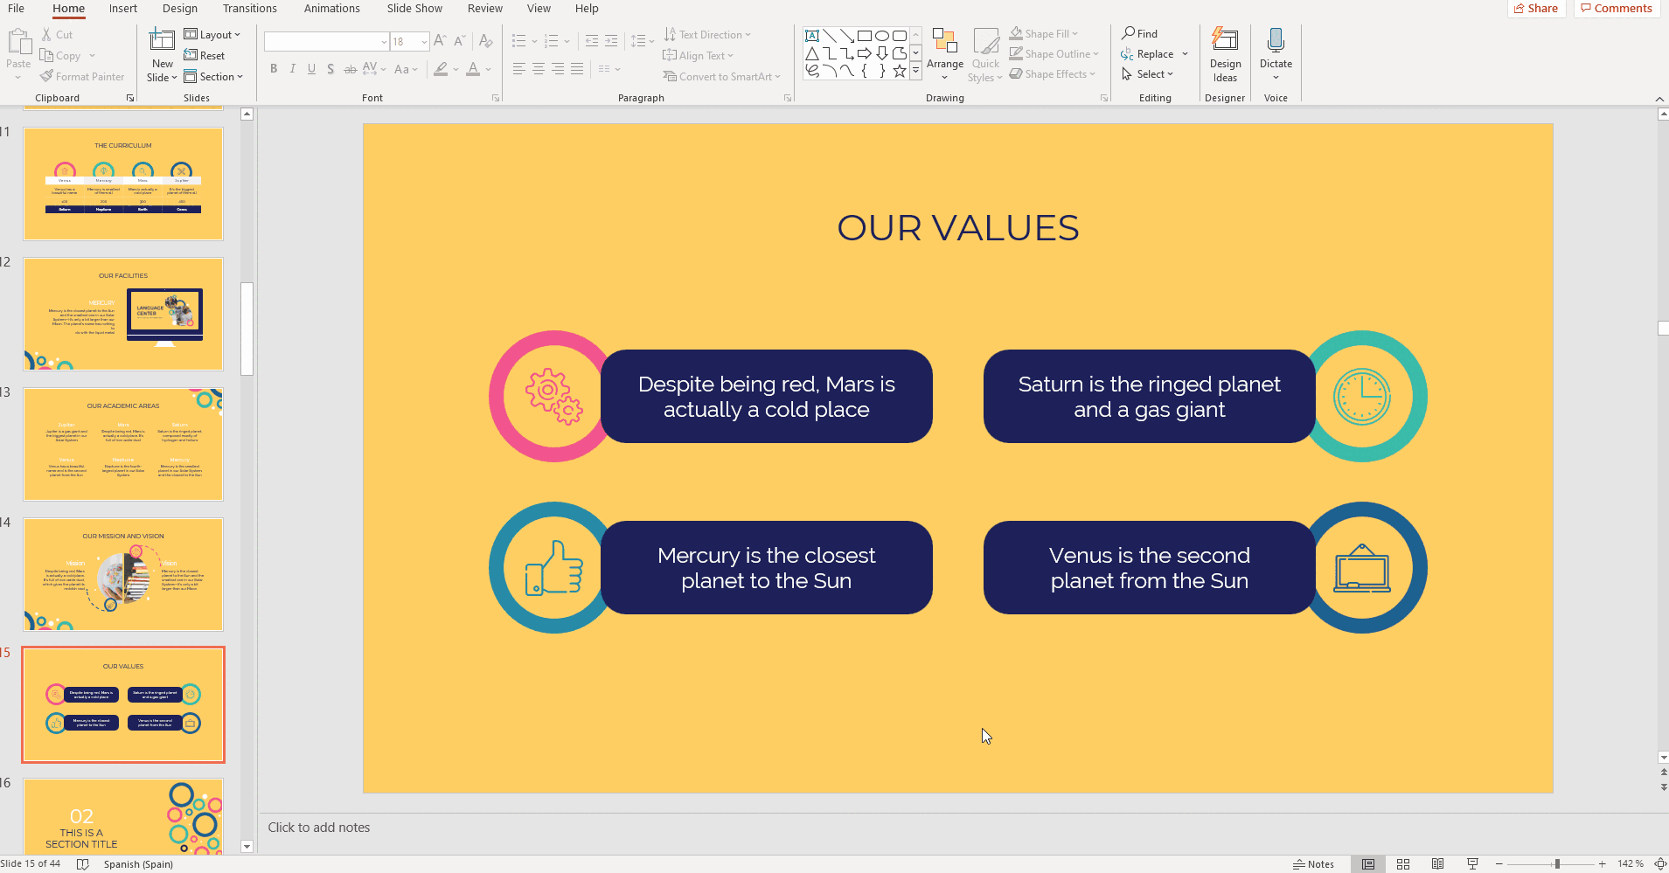Open the Transitions tab
The width and height of the screenshot is (1669, 873).
[249, 9]
